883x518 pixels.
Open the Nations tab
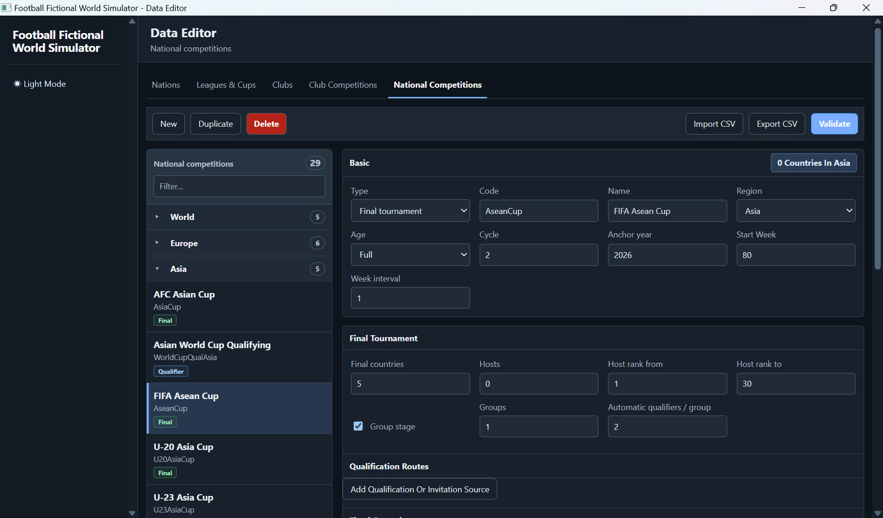click(x=166, y=85)
